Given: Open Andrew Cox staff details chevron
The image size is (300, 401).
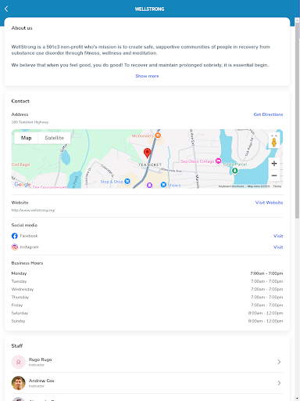Looking at the screenshot, I should pyautogui.click(x=279, y=383).
